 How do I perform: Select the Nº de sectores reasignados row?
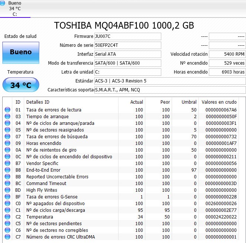tap(121, 130)
